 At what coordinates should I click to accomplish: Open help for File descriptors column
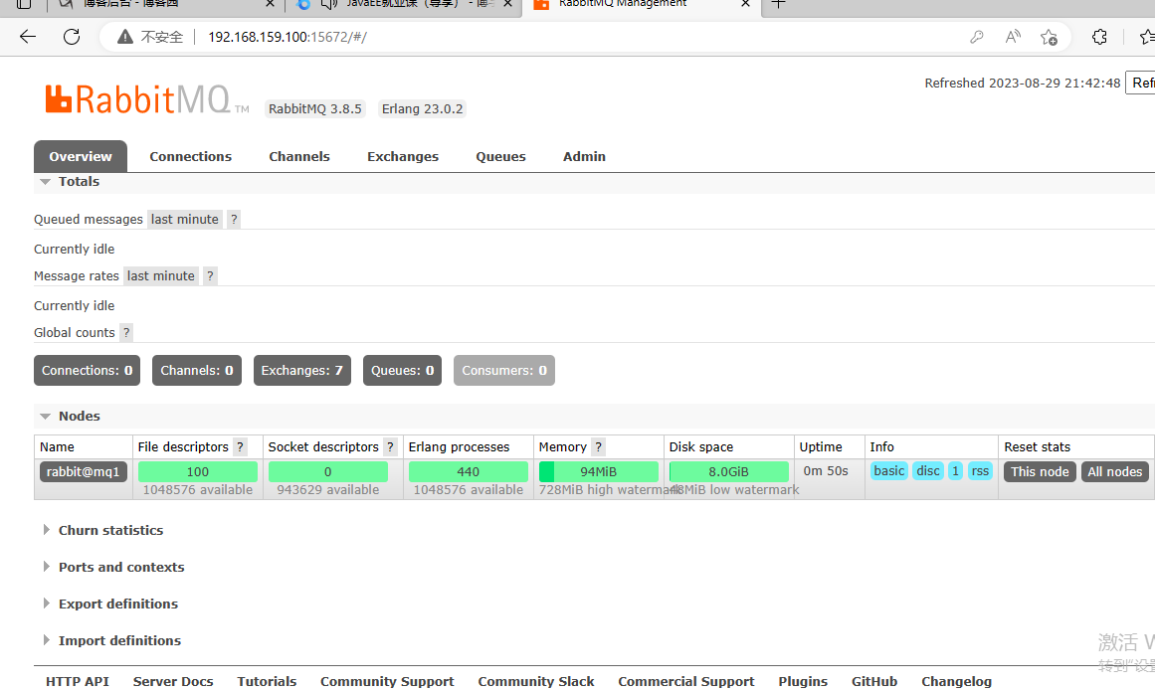click(240, 446)
